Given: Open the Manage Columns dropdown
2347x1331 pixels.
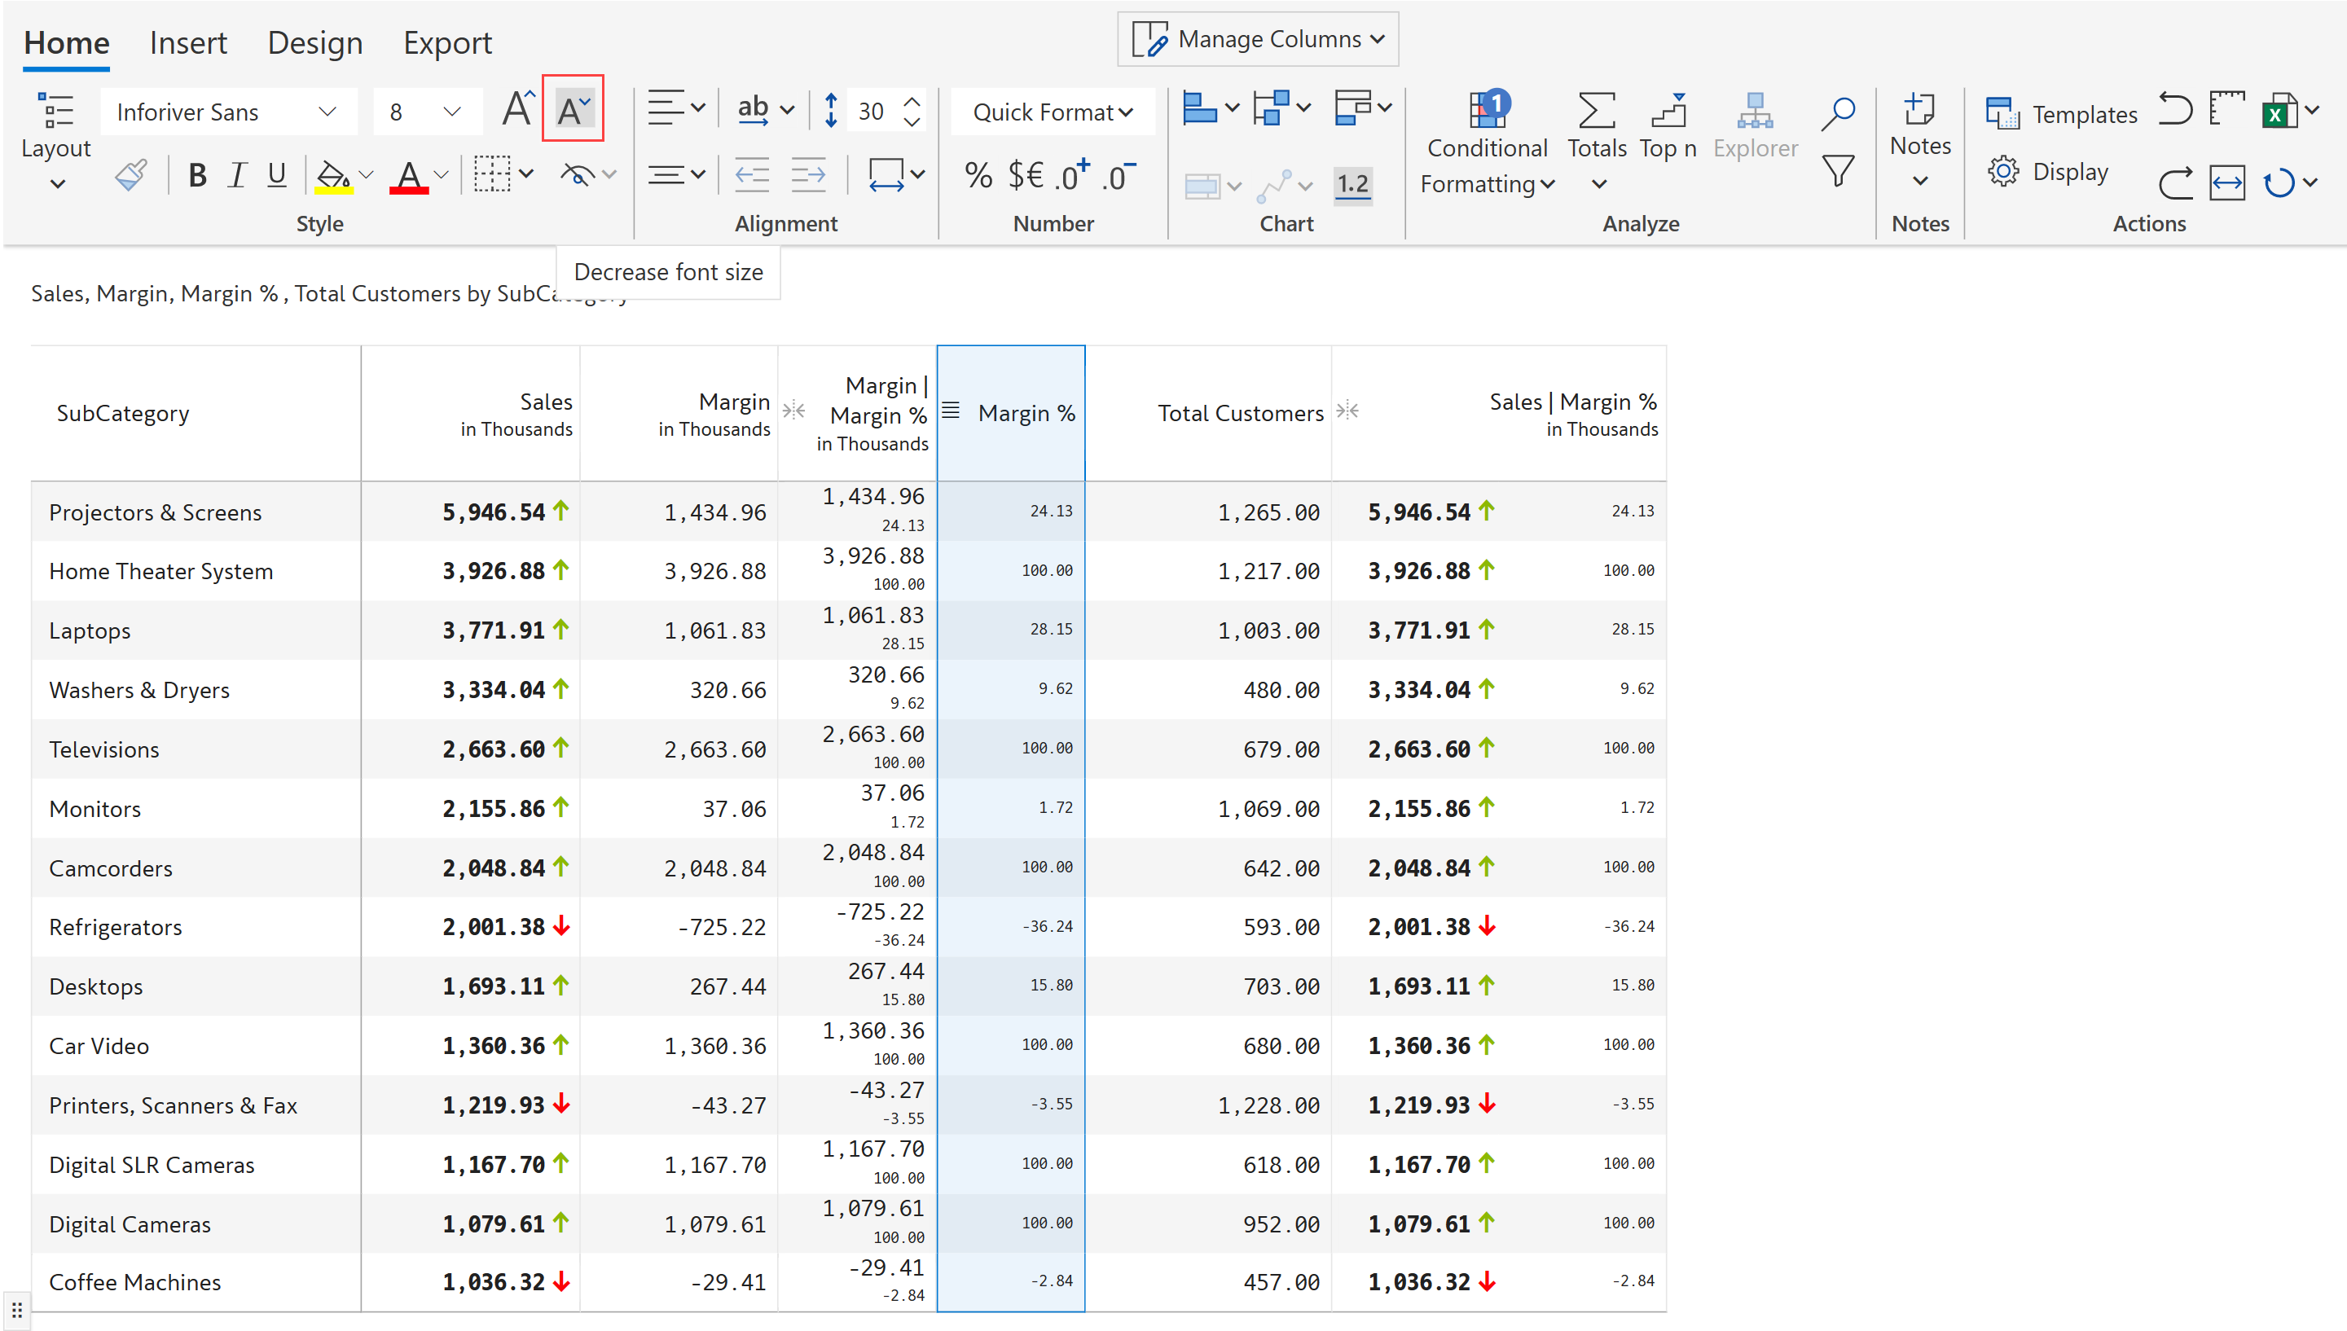Looking at the screenshot, I should click(x=1258, y=39).
